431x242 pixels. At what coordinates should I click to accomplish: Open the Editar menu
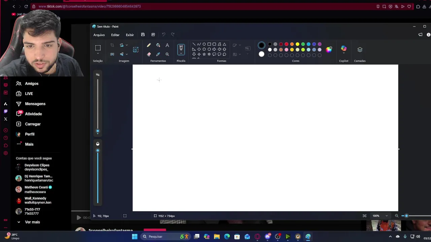coord(115,35)
